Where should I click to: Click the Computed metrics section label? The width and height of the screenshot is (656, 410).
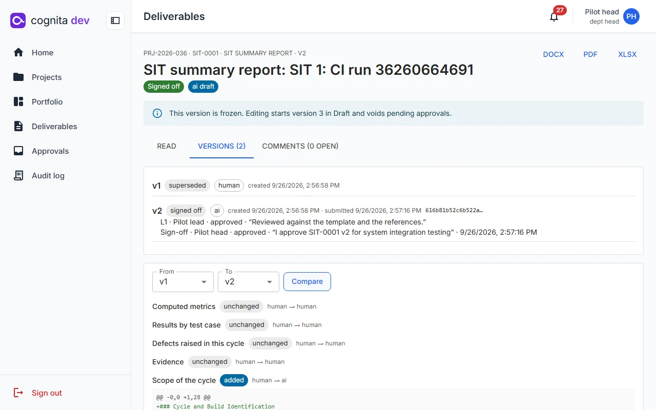coord(184,306)
